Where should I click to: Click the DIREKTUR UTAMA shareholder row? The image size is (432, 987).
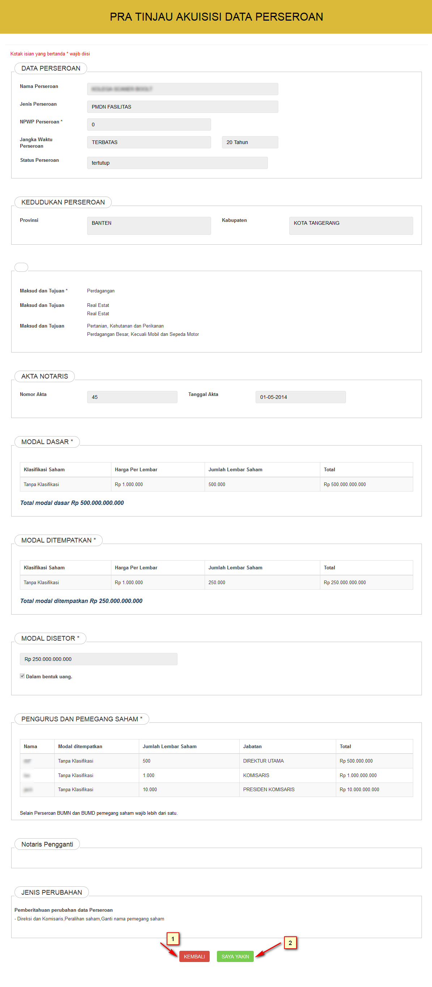tap(216, 761)
